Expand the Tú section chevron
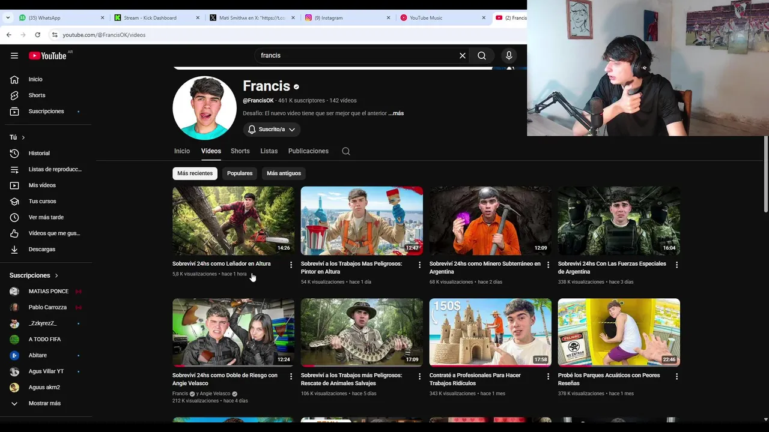The image size is (769, 432). [23, 137]
